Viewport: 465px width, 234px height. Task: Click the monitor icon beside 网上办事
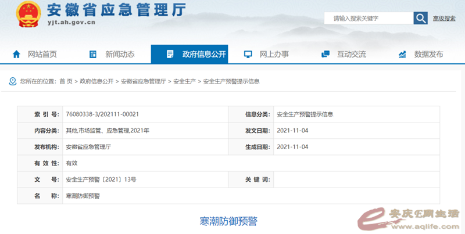tap(248, 54)
